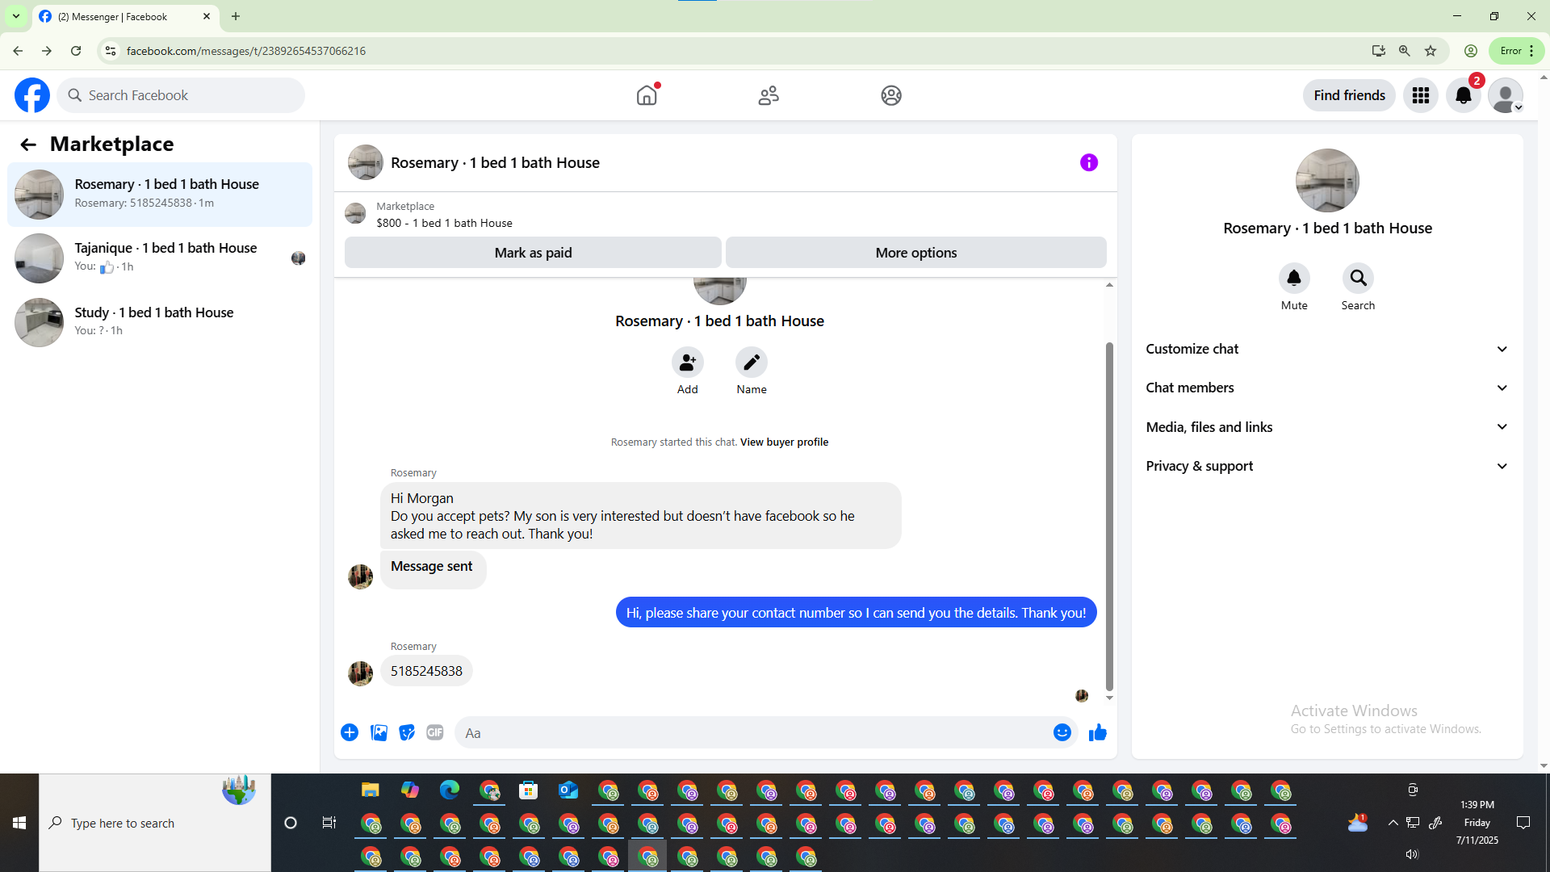
Task: Click the install app icon in address bar
Action: click(x=1379, y=51)
